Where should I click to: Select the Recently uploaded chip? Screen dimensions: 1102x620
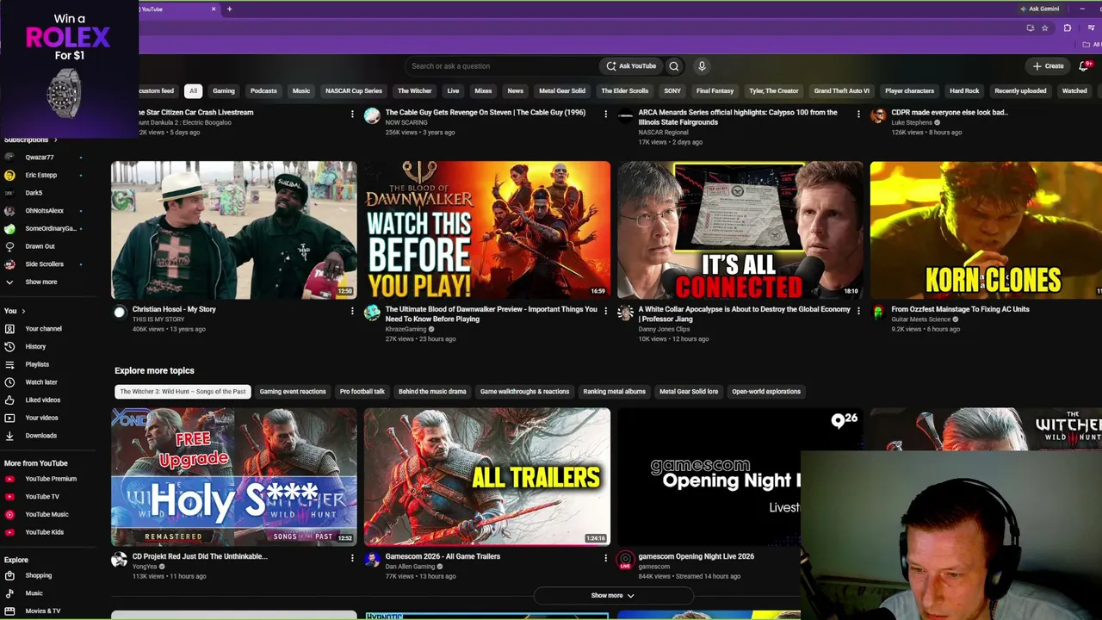point(1020,91)
